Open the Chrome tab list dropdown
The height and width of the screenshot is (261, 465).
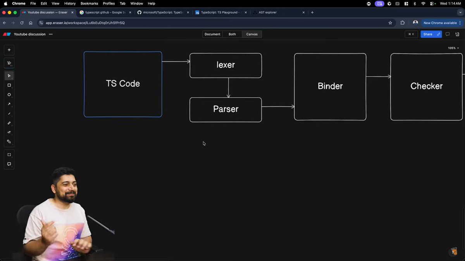pyautogui.click(x=460, y=12)
